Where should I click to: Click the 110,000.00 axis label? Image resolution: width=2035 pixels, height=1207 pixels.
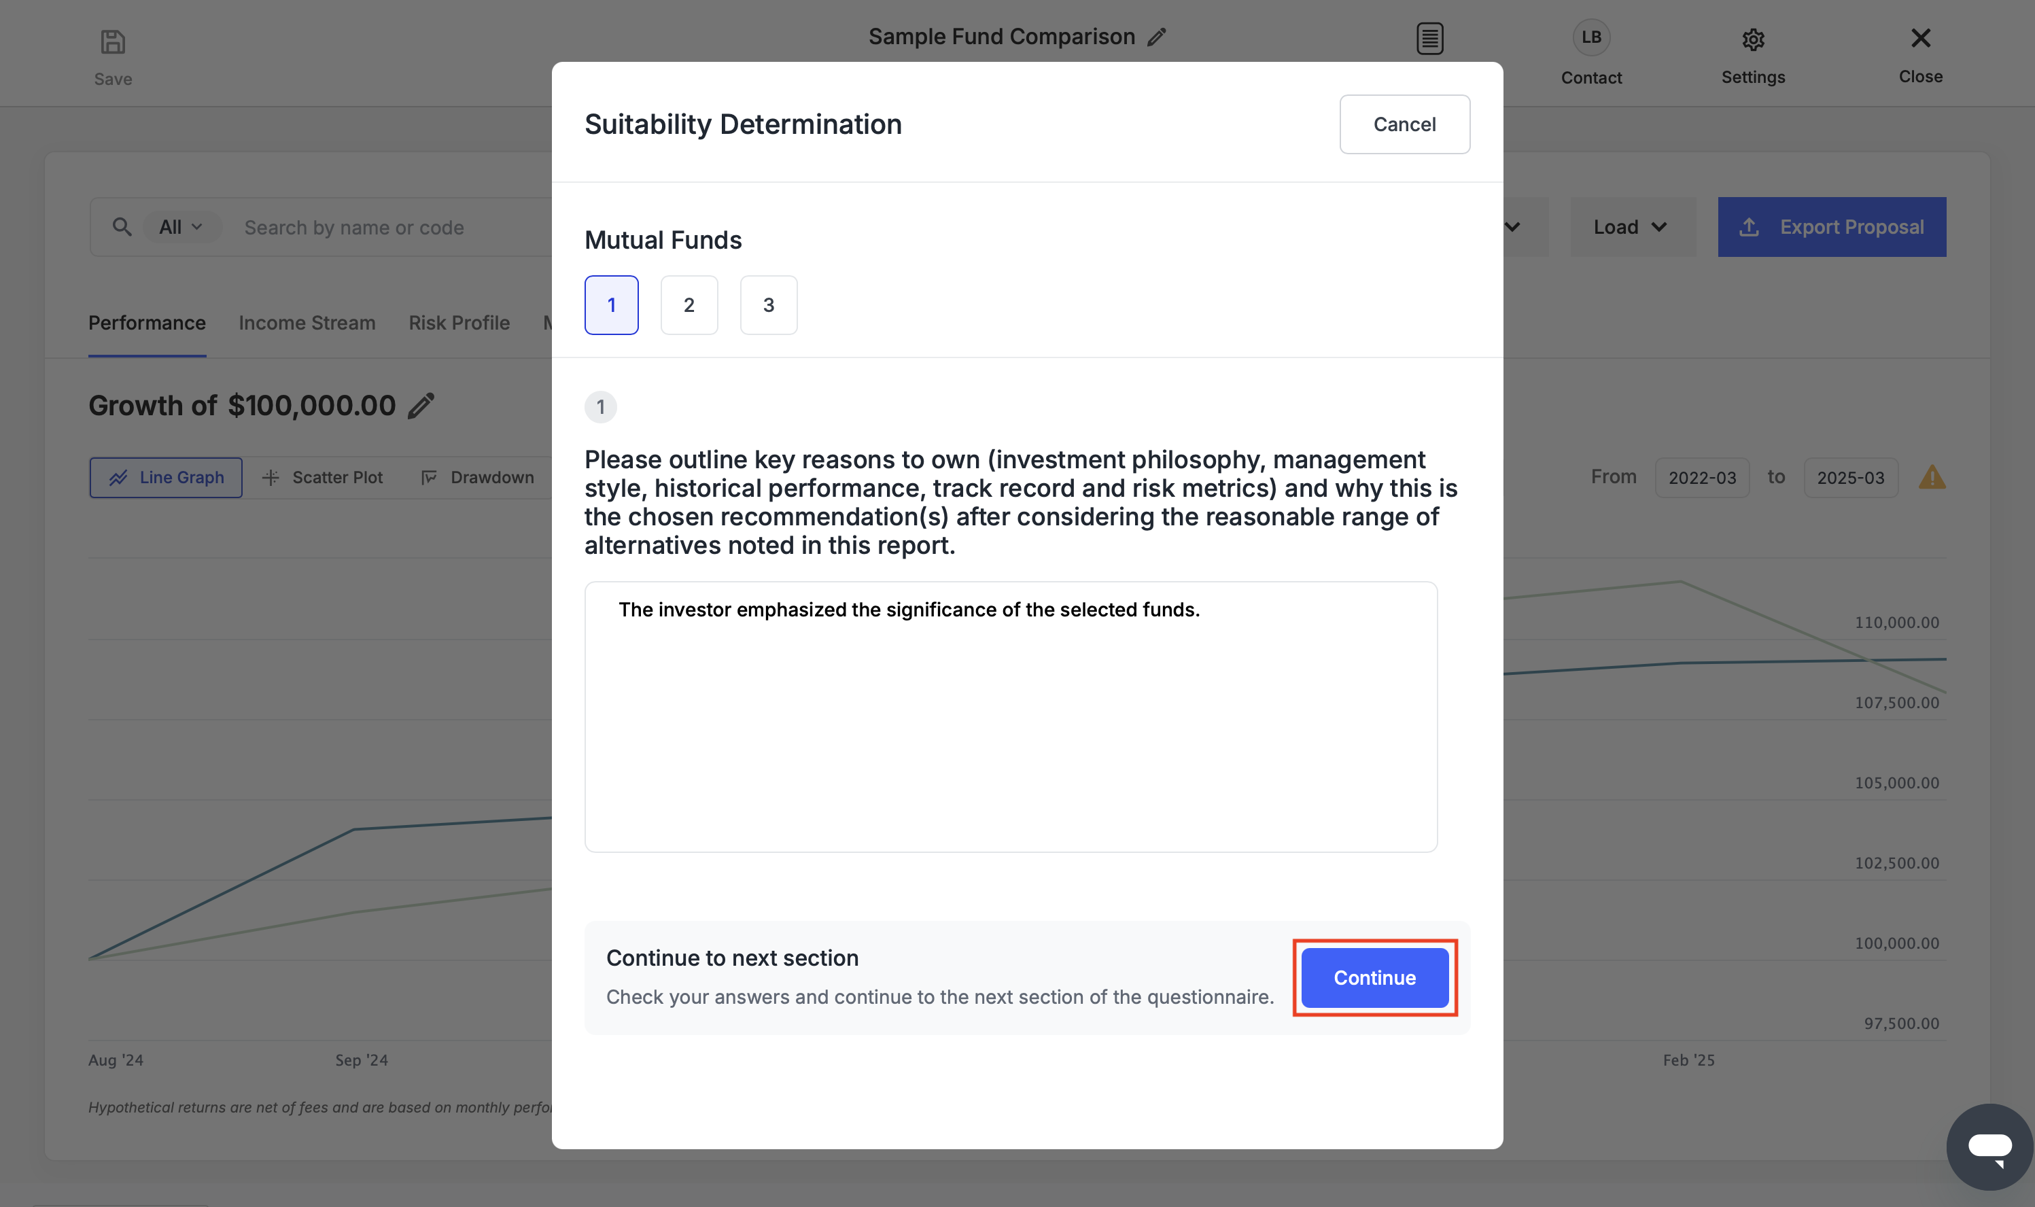pos(1897,623)
